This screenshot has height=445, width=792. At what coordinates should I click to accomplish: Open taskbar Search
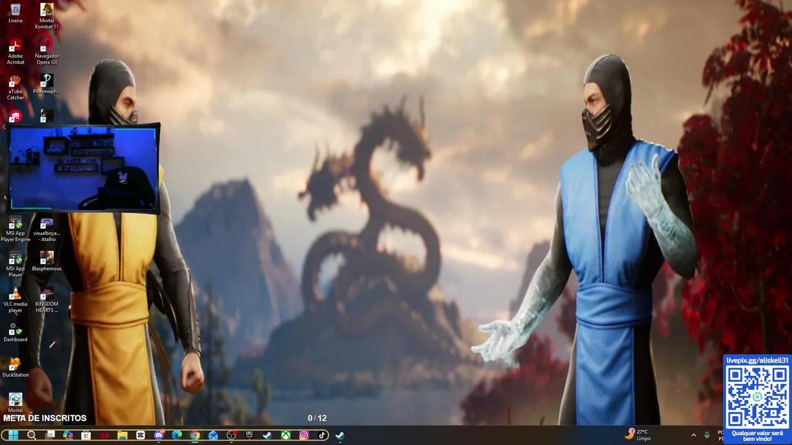tap(32, 435)
